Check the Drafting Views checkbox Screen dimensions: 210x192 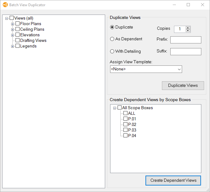(x=18, y=40)
